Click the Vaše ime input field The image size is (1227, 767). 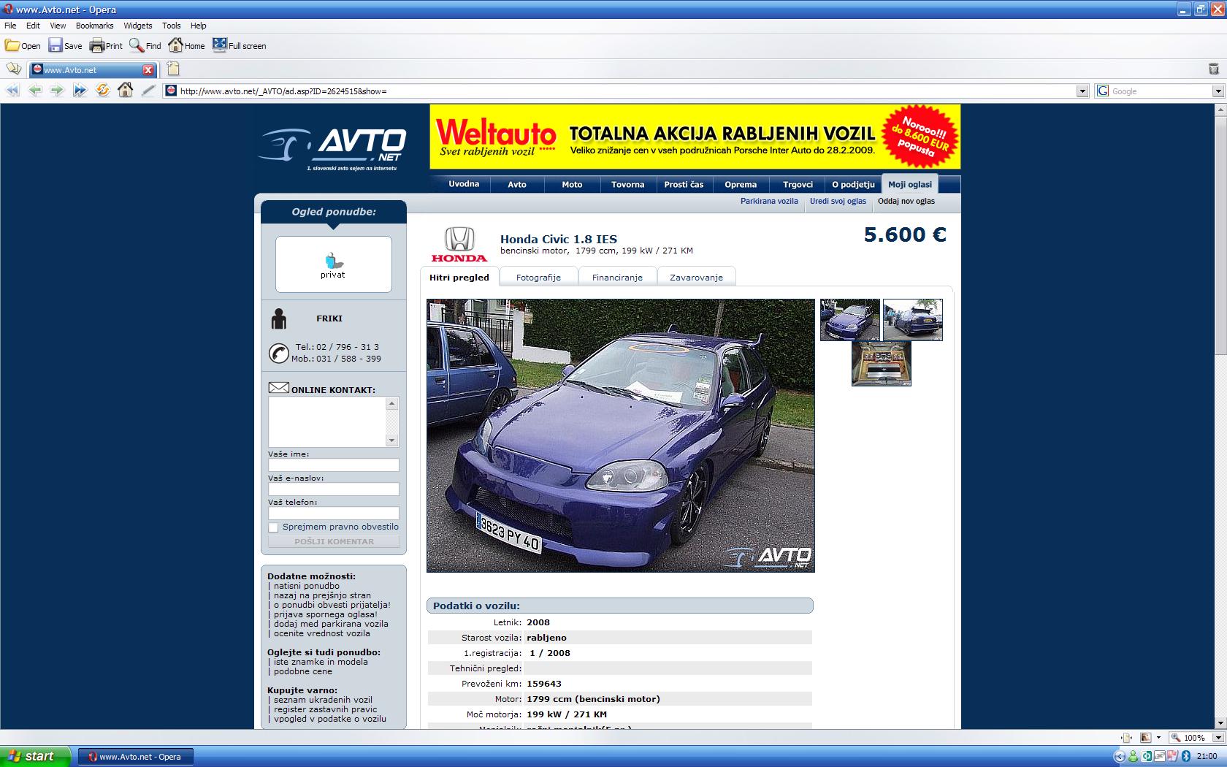coord(334,465)
